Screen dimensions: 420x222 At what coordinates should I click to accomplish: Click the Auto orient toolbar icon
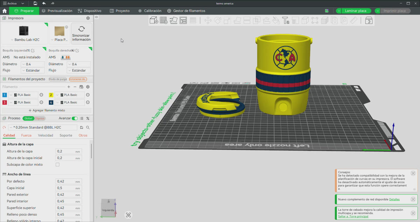[173, 20]
